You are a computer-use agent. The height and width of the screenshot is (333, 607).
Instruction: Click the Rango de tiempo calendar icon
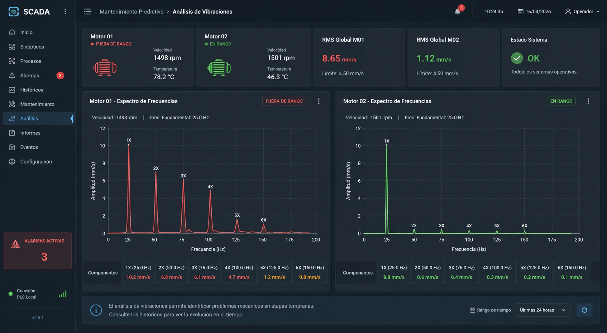point(472,310)
